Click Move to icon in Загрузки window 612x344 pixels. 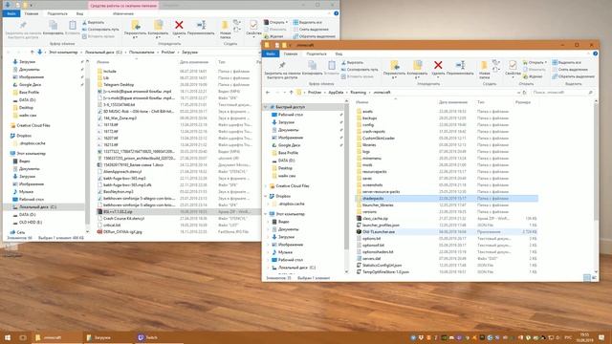(136, 25)
